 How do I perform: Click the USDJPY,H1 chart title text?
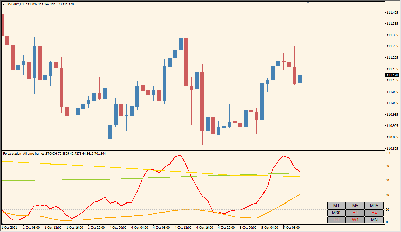click(16, 4)
